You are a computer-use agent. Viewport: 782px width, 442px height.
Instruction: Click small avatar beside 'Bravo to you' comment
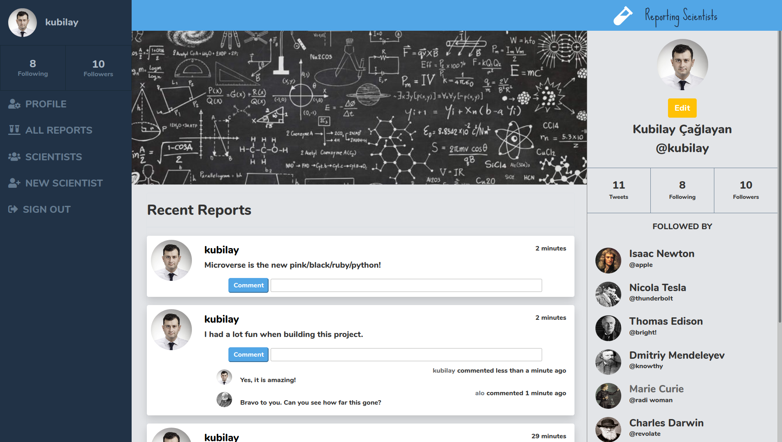point(224,399)
